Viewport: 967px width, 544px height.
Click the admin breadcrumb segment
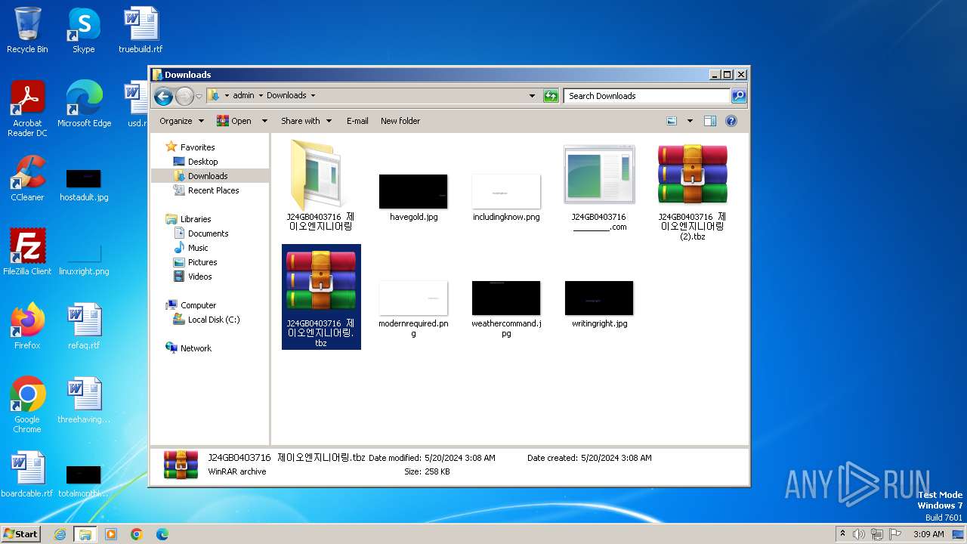pos(243,96)
